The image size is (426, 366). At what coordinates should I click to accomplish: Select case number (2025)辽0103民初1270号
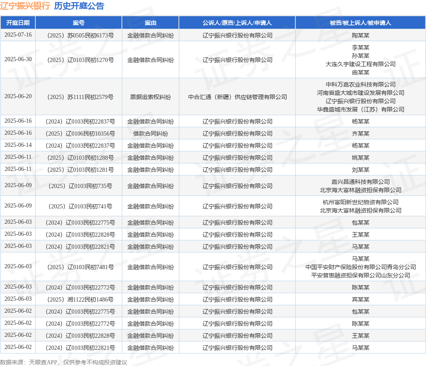coord(80,60)
